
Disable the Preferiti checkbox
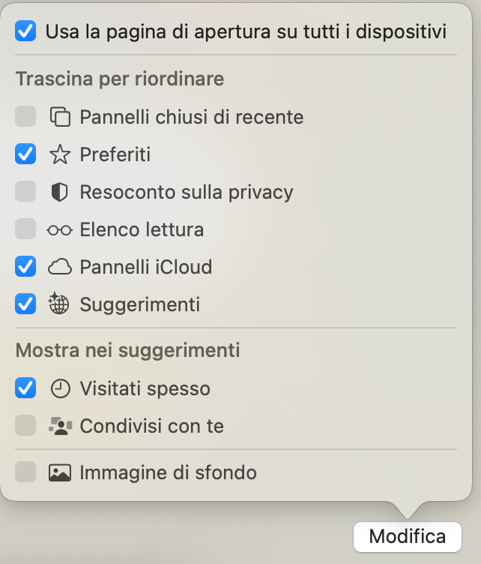pyautogui.click(x=25, y=154)
